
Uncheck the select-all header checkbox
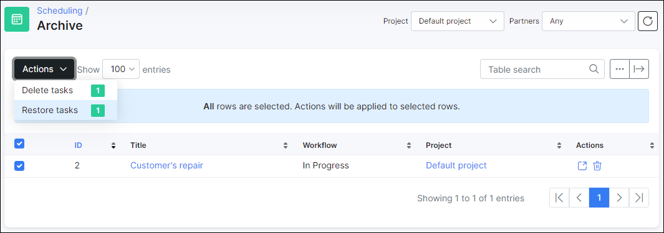(x=19, y=144)
